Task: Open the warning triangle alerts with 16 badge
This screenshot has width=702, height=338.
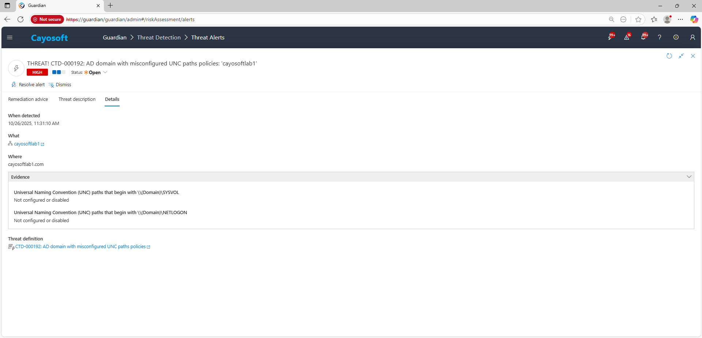Action: click(x=627, y=37)
